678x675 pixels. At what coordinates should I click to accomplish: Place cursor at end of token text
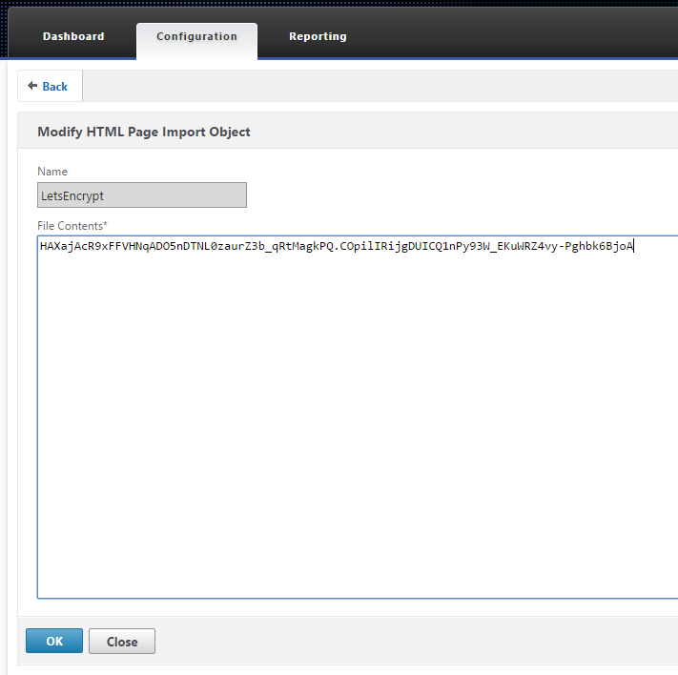point(634,247)
